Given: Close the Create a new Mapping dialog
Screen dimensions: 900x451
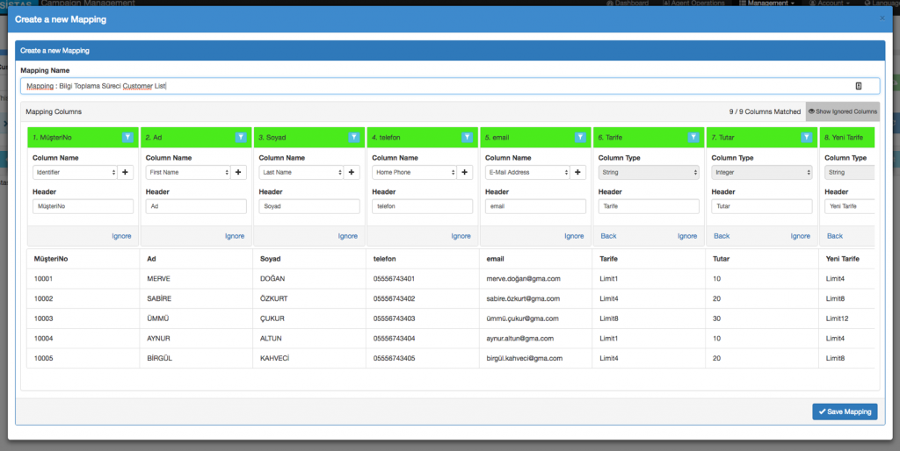Looking at the screenshot, I should point(882,18).
